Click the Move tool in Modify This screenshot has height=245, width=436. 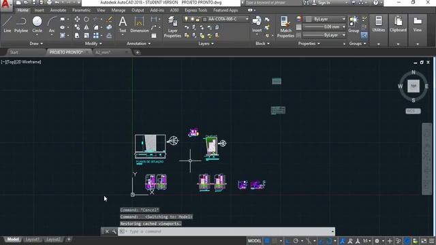click(x=77, y=19)
